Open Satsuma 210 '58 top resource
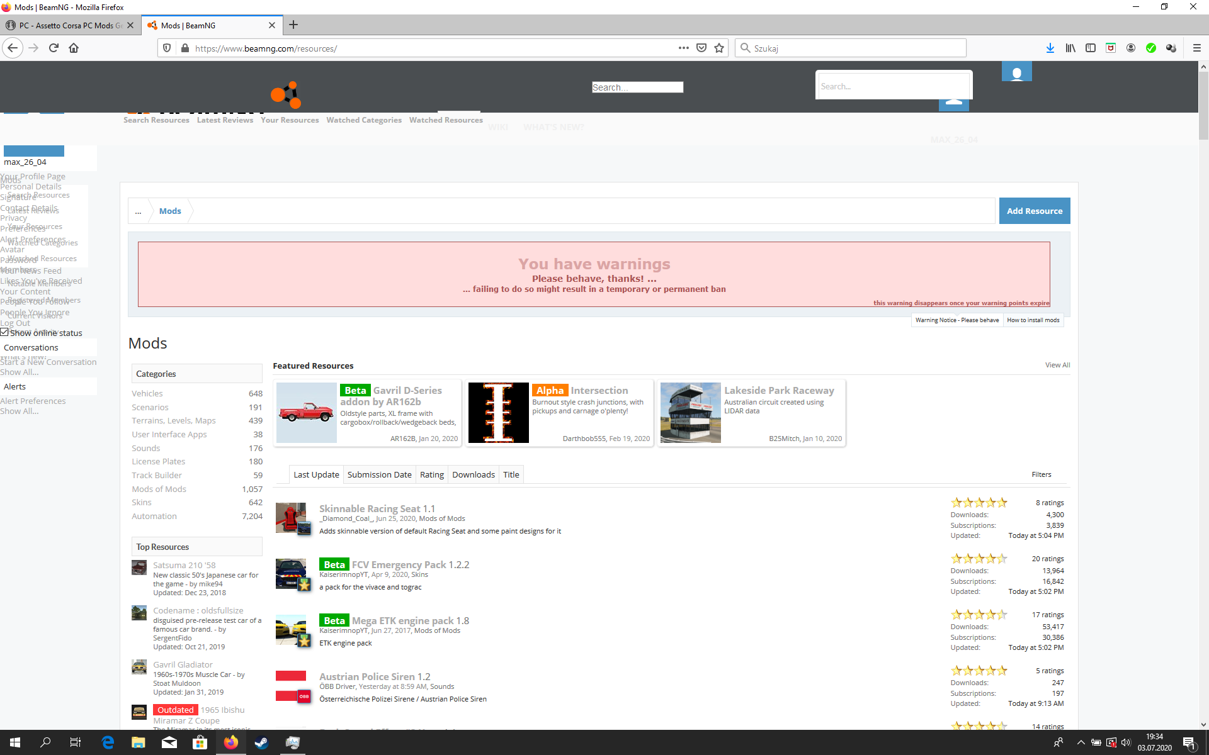The width and height of the screenshot is (1209, 755). point(184,565)
